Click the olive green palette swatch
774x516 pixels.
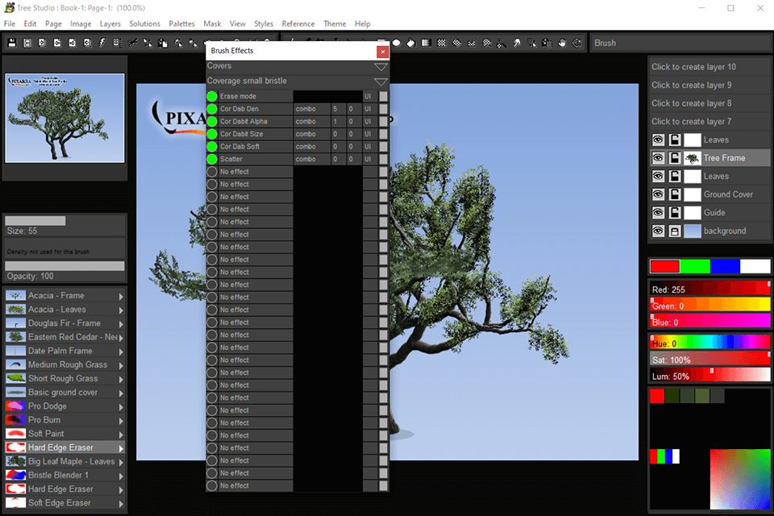coord(701,396)
